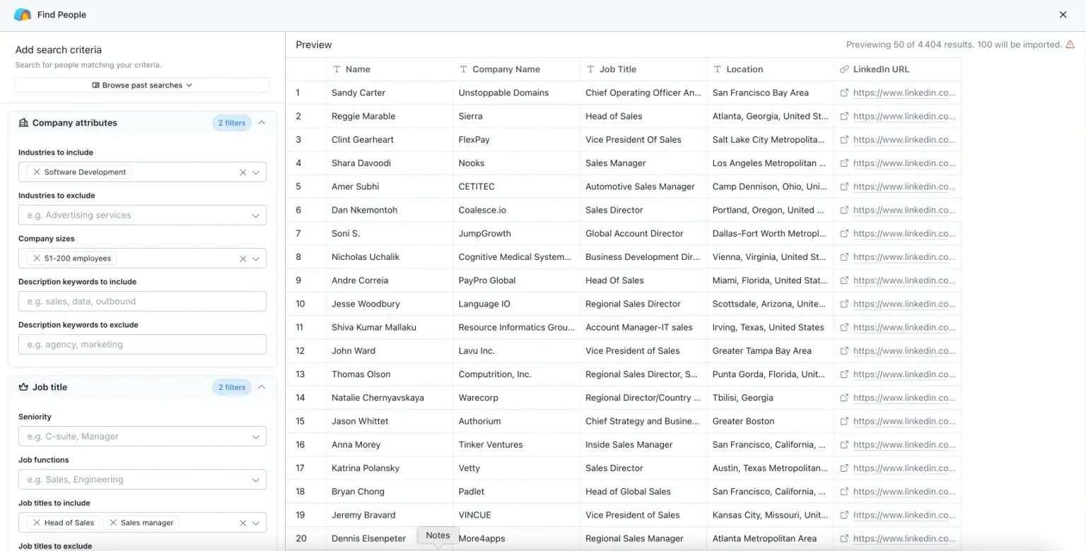
Task: Click the 2 filters badge in Job title
Action: tap(232, 387)
